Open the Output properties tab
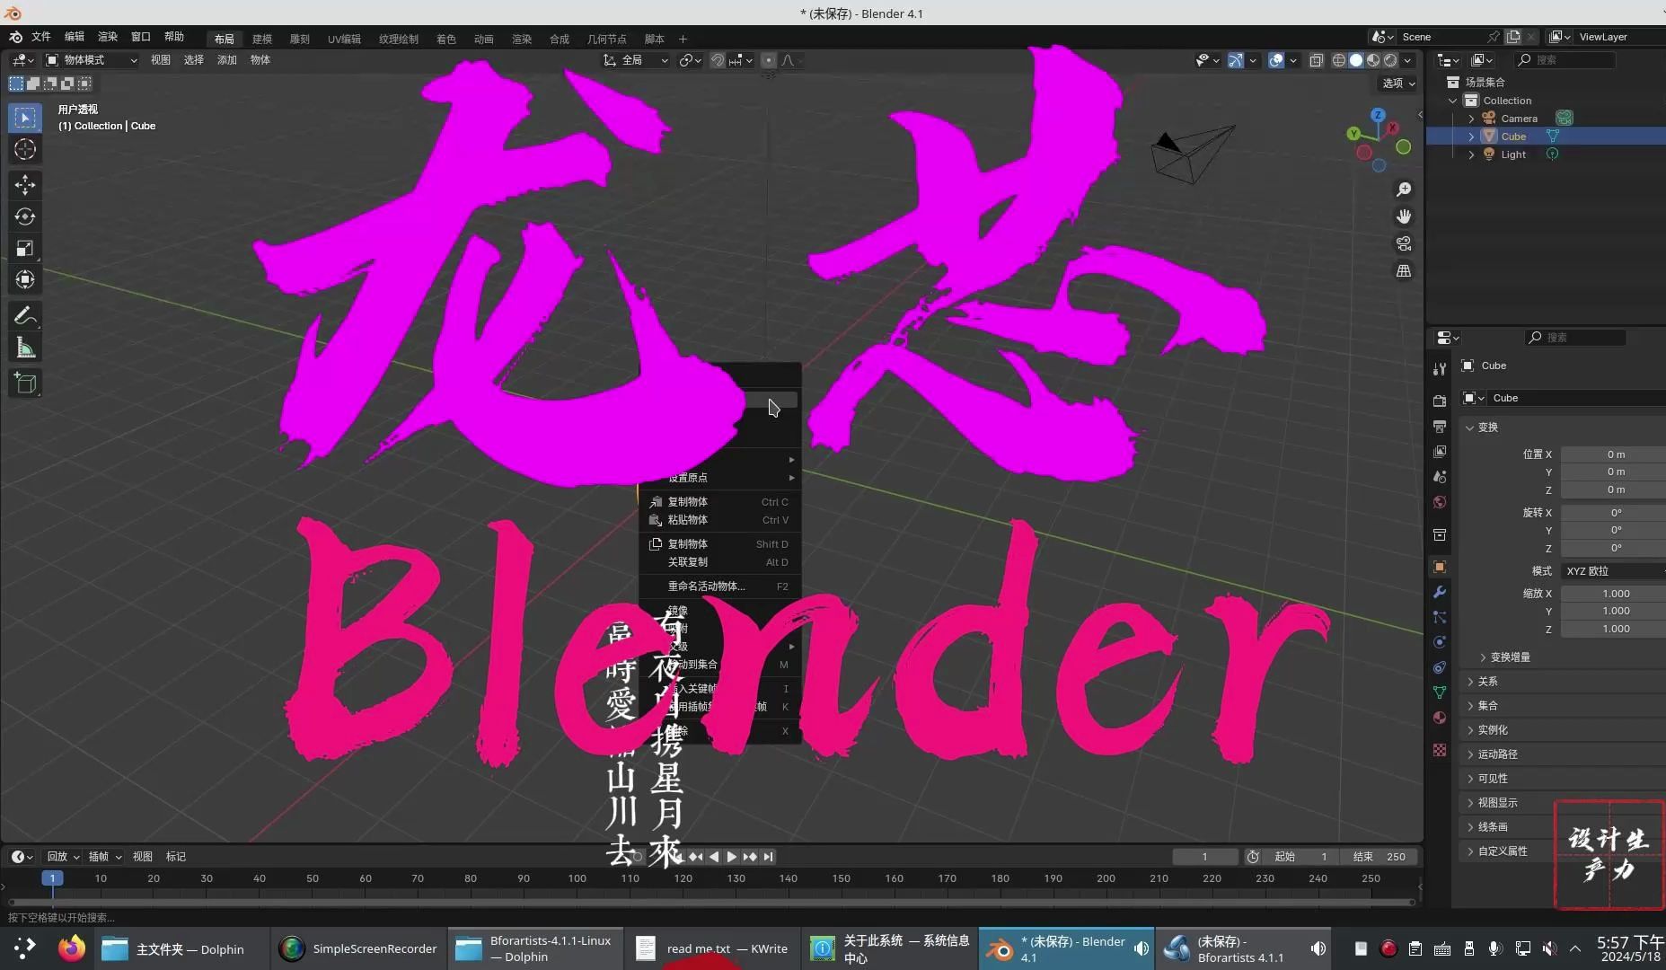The height and width of the screenshot is (970, 1666). [1440, 426]
